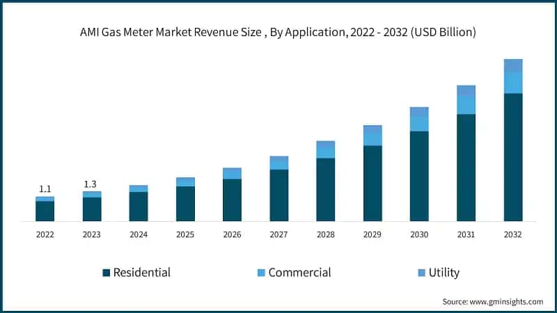Select the Utility legend label
The image size is (557, 313).
pos(444,273)
